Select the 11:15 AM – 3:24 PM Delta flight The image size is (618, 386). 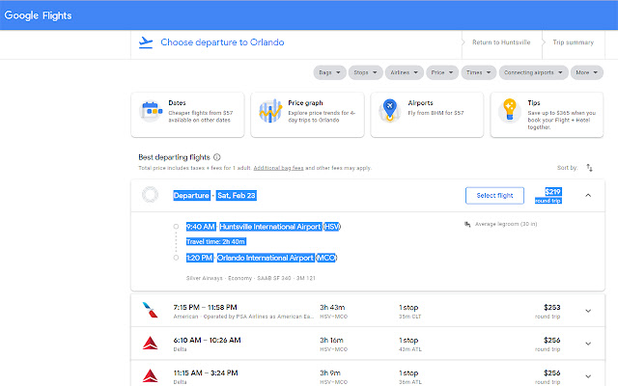(368, 373)
